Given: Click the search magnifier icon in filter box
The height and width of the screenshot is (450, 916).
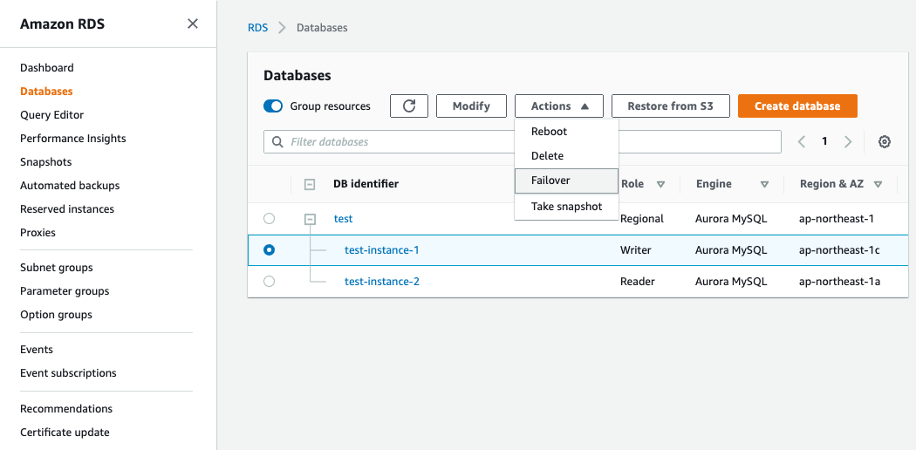Looking at the screenshot, I should pyautogui.click(x=278, y=142).
